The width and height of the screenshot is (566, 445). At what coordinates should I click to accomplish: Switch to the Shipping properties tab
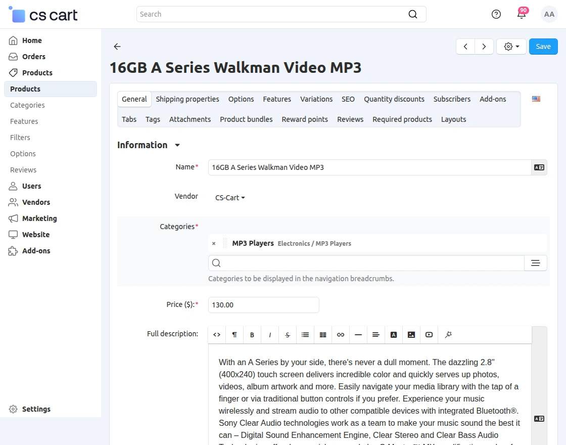click(x=187, y=99)
